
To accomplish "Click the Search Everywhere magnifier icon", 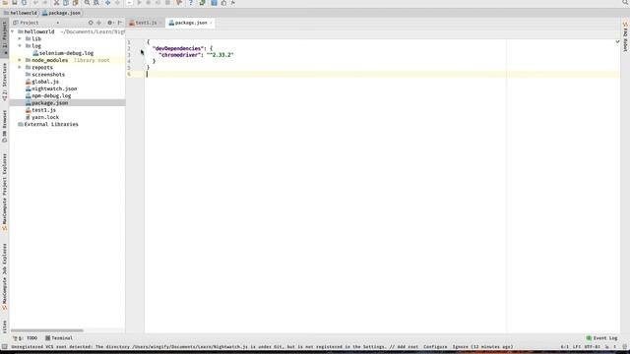I will 625,2.
